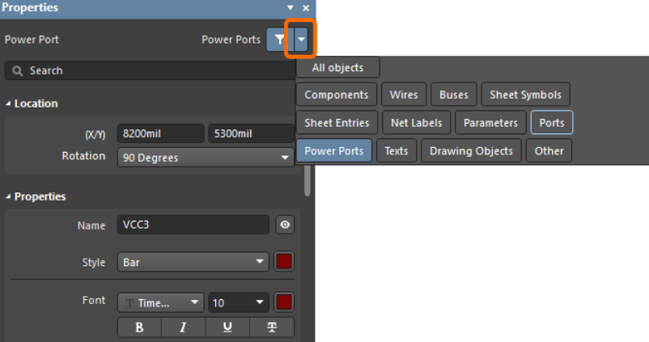Toggle the Sheet Entries filter

pyautogui.click(x=337, y=123)
